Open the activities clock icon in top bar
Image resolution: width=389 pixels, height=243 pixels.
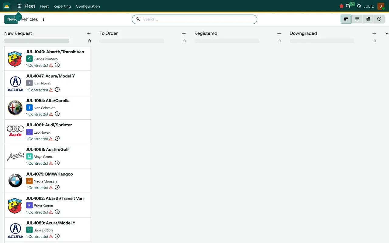pyautogui.click(x=359, y=6)
